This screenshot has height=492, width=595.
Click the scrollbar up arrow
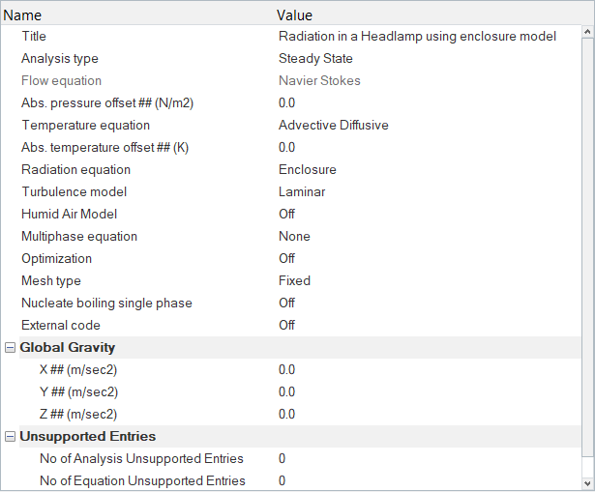point(586,34)
